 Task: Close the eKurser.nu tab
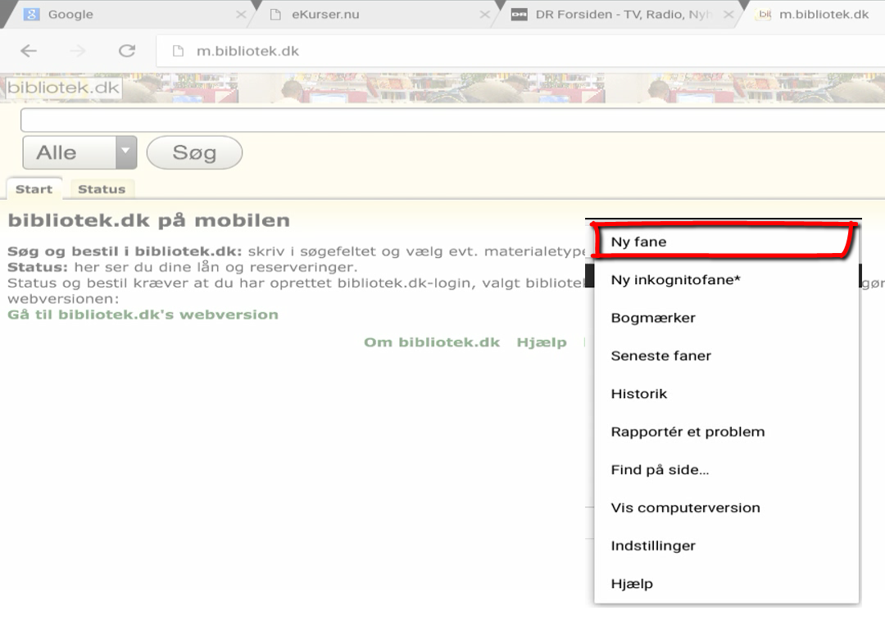(x=485, y=15)
